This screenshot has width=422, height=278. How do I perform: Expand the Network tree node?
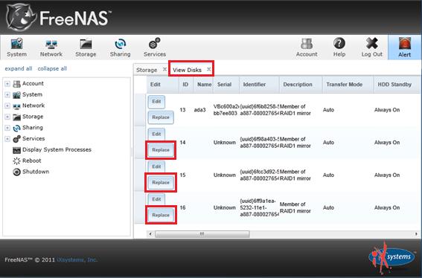click(x=7, y=106)
